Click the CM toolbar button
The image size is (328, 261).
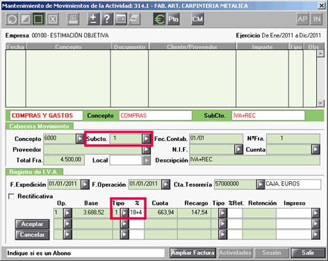[197, 19]
